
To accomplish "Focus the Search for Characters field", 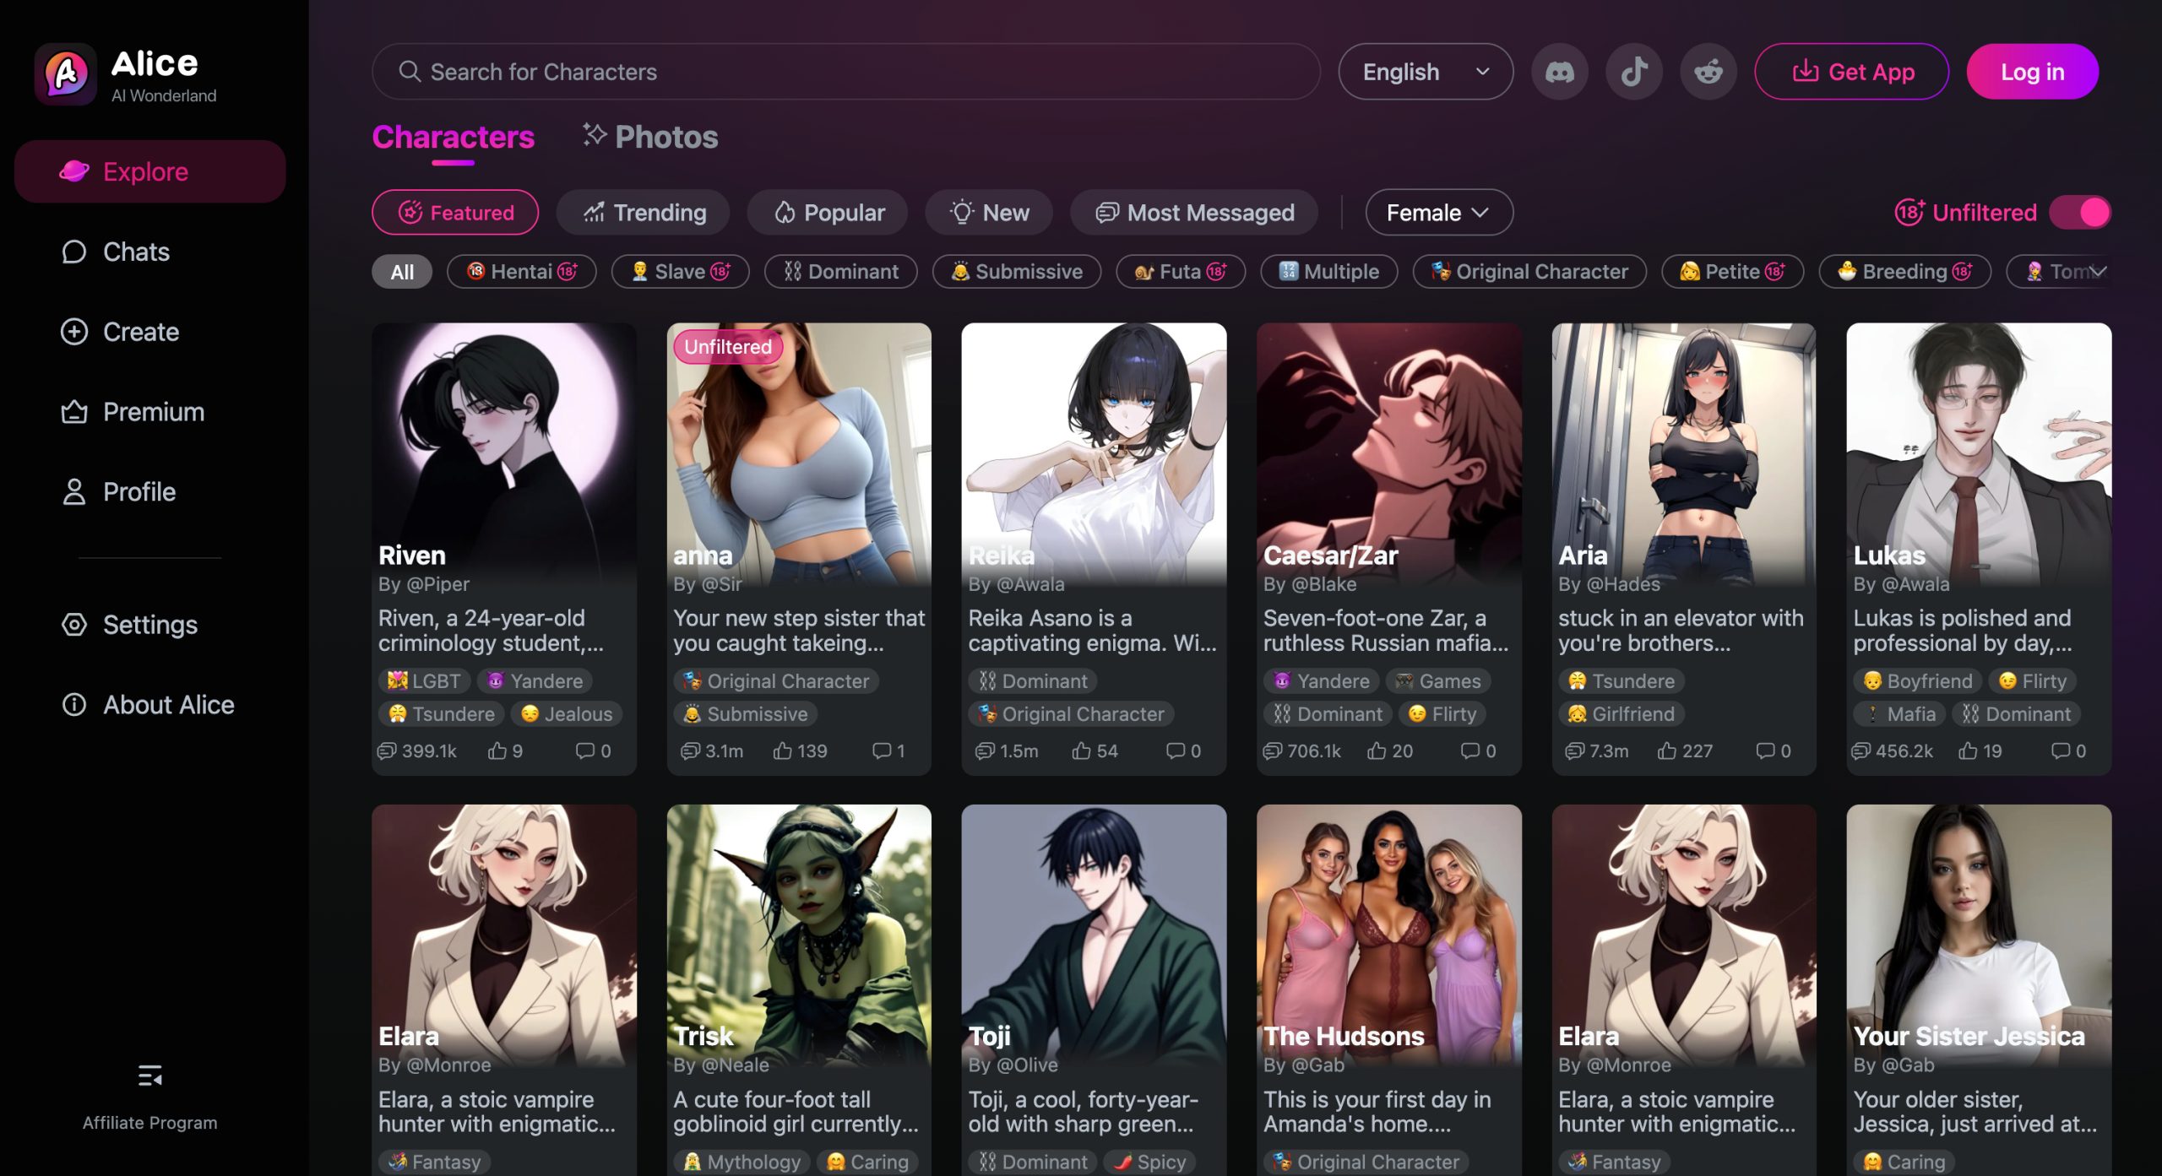I will coord(846,72).
